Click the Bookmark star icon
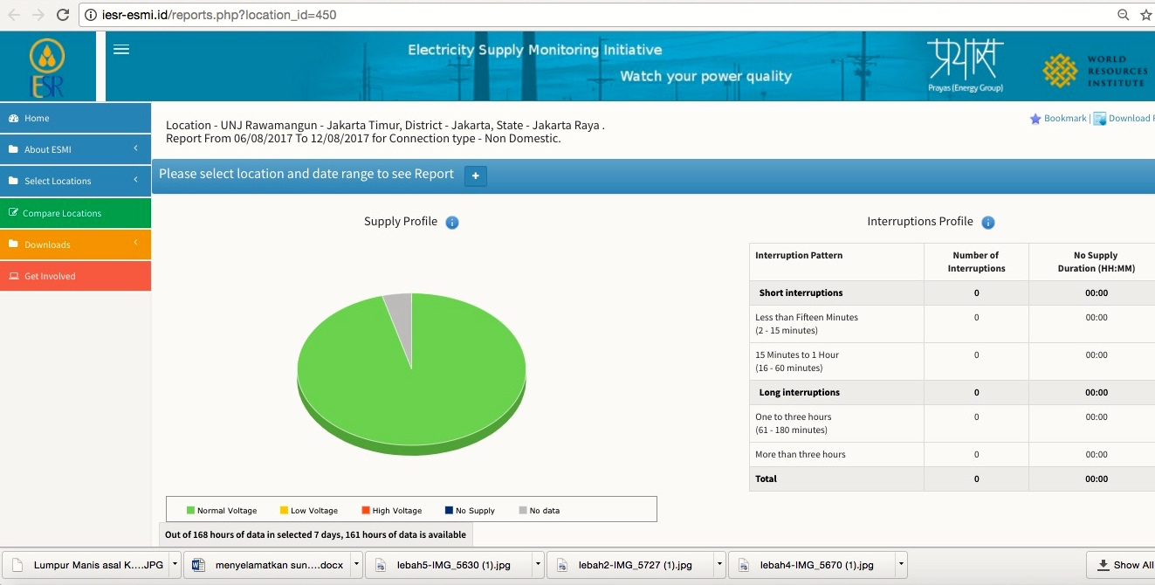 (1035, 119)
